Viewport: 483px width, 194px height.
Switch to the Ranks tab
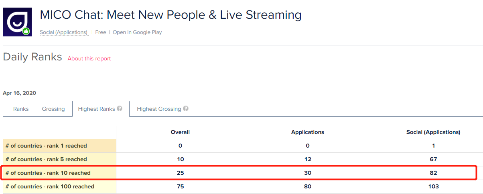[21, 109]
